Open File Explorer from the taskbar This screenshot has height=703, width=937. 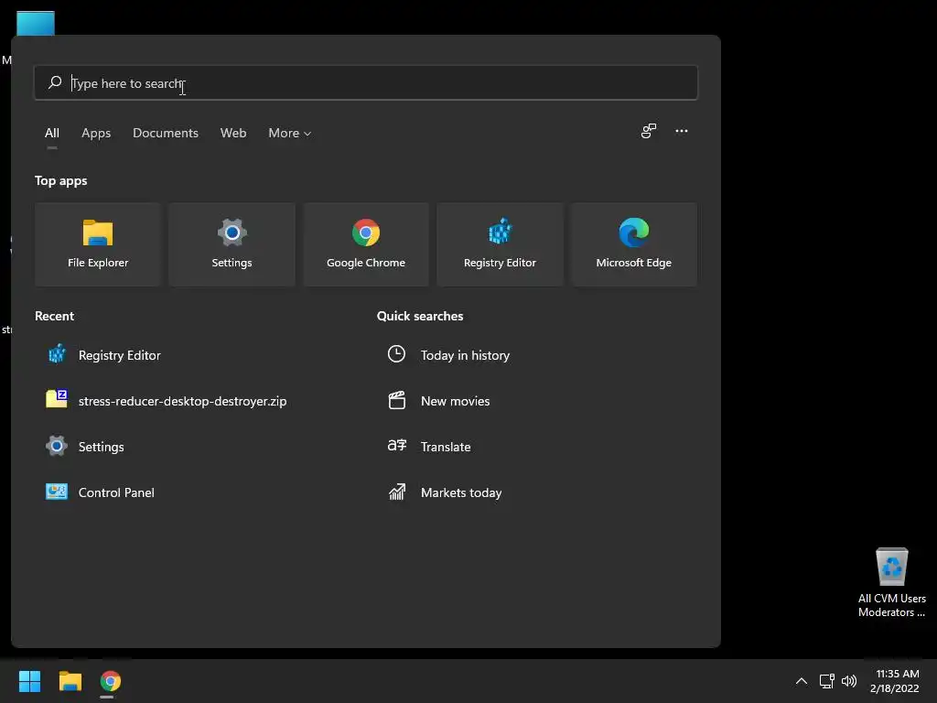click(70, 681)
